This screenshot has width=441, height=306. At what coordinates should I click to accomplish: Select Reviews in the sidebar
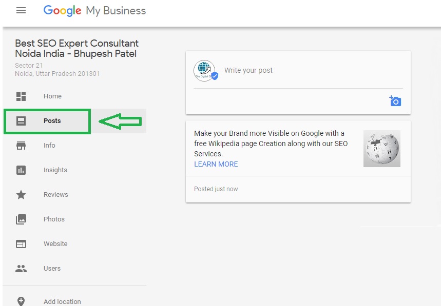55,195
